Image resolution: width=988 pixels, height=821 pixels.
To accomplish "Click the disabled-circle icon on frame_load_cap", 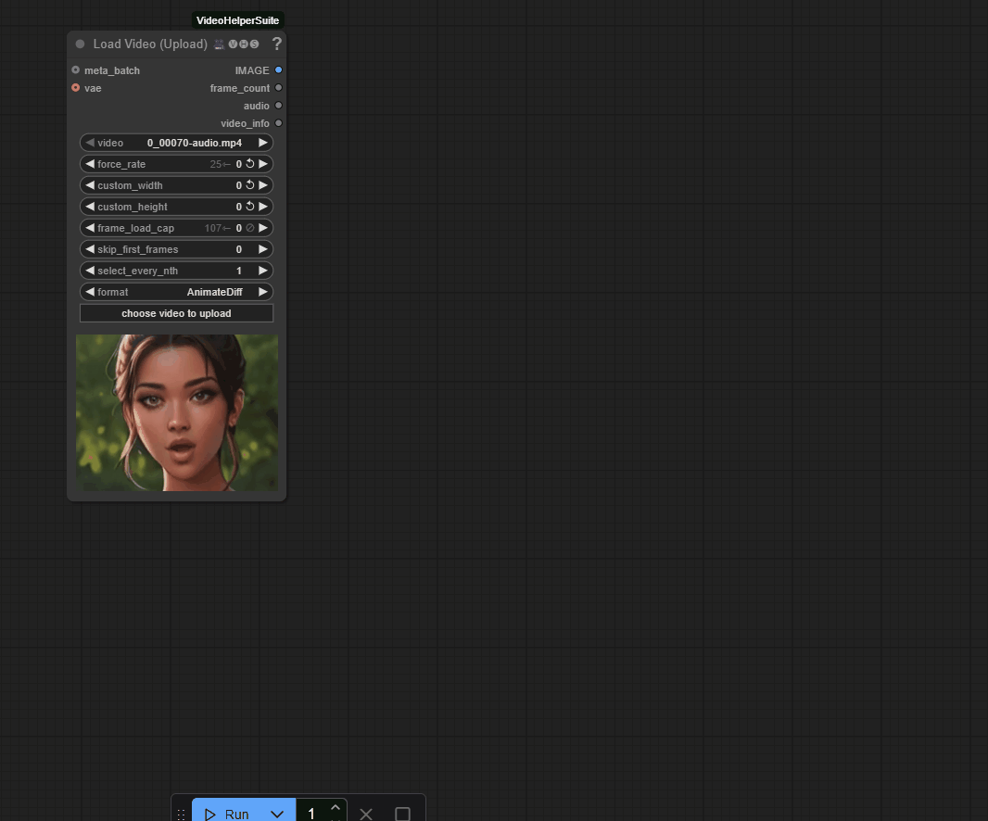I will coord(250,228).
